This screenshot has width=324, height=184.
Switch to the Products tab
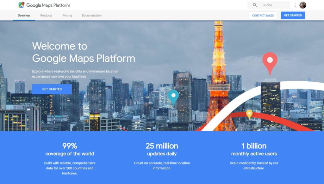pyautogui.click(x=46, y=15)
